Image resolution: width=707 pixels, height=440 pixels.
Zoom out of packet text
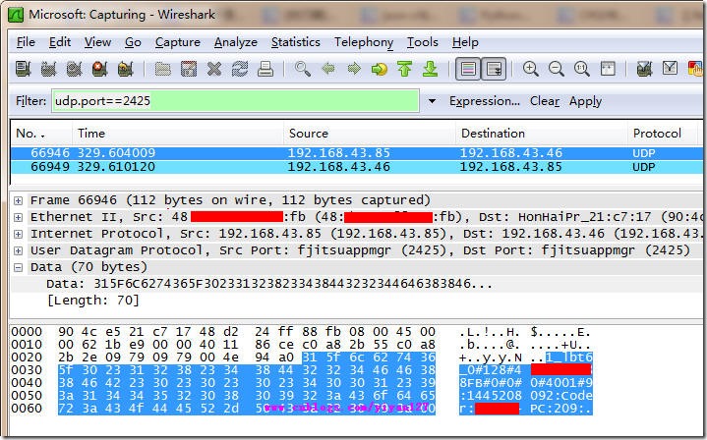557,69
